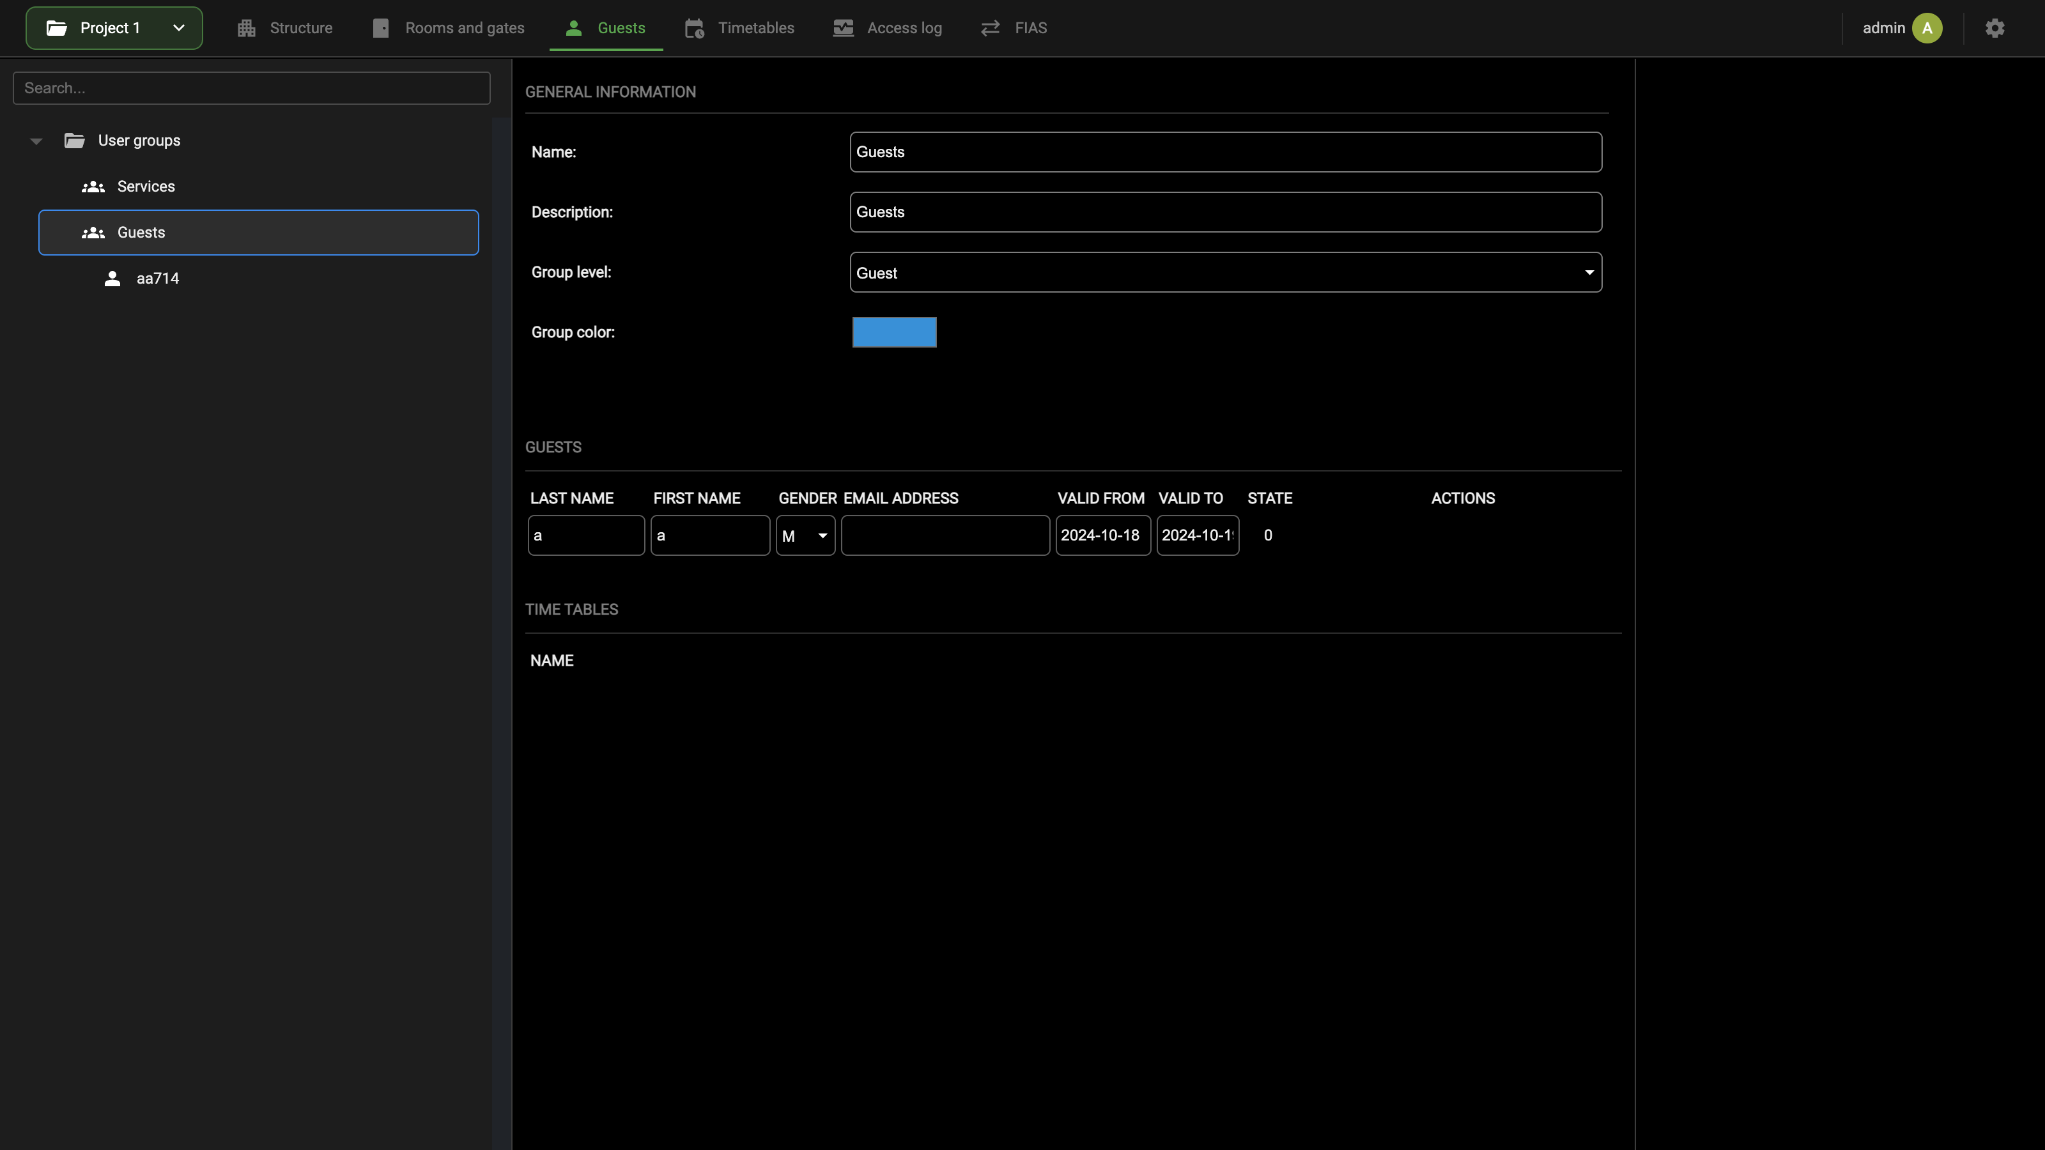Screen dimensions: 2045x1150
Task: Edit the Name field containing Guests
Action: coord(1226,153)
